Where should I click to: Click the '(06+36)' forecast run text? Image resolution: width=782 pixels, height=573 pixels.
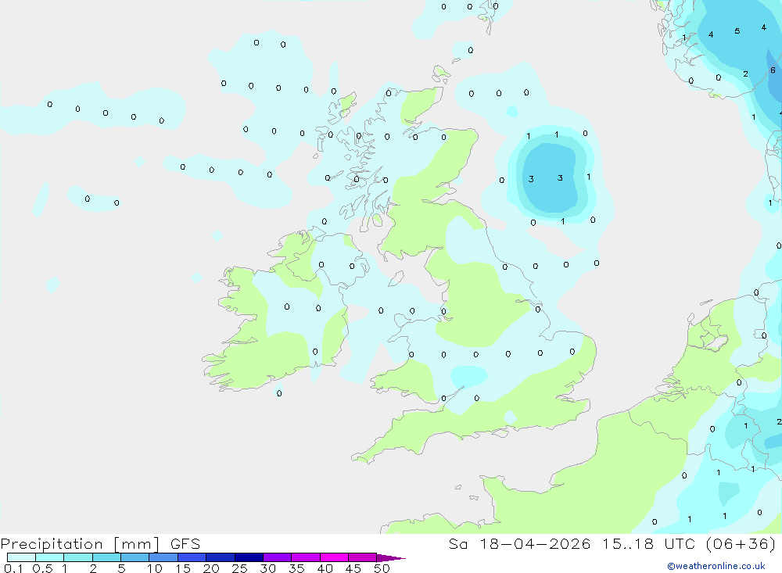(x=741, y=543)
